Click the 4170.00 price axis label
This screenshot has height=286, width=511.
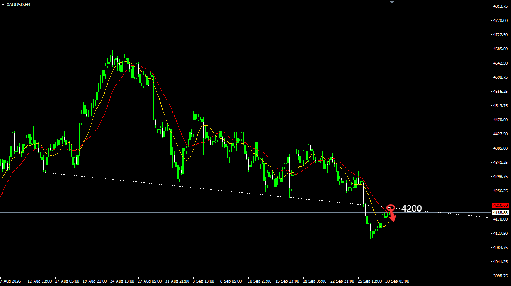501,219
